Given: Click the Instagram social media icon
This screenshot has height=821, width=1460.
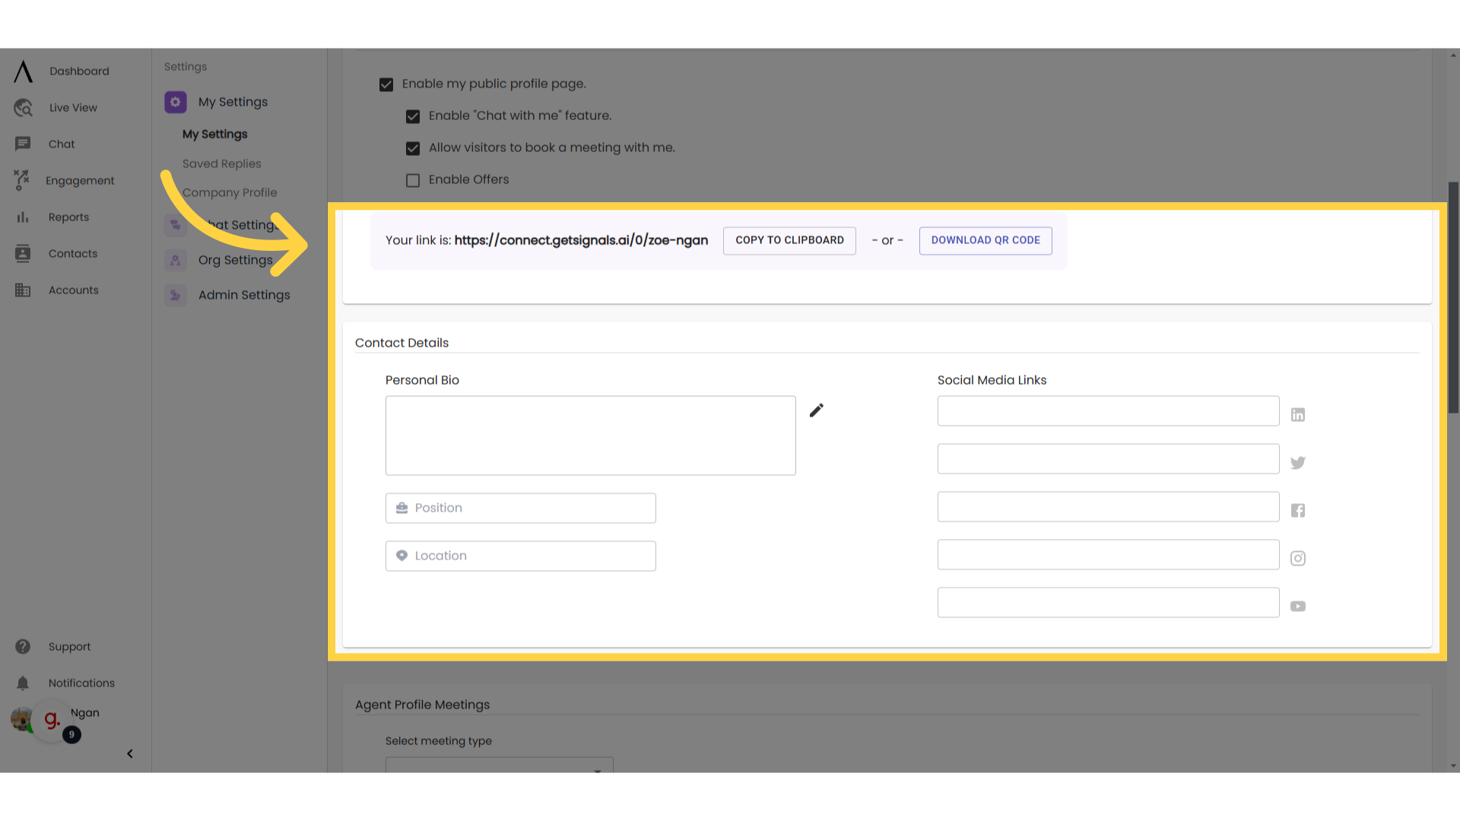Looking at the screenshot, I should [x=1297, y=557].
